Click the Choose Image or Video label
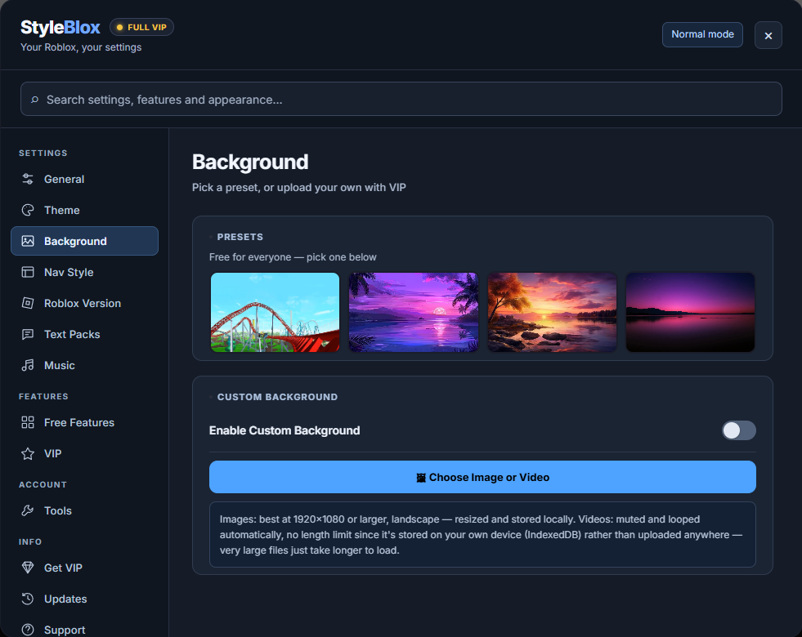Screen dimensions: 802x637 point(489,477)
